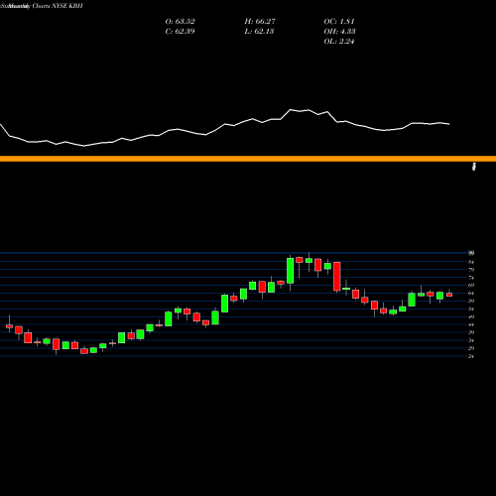Click the 44 price axis label
This screenshot has width=496, height=496.
coord(471,324)
